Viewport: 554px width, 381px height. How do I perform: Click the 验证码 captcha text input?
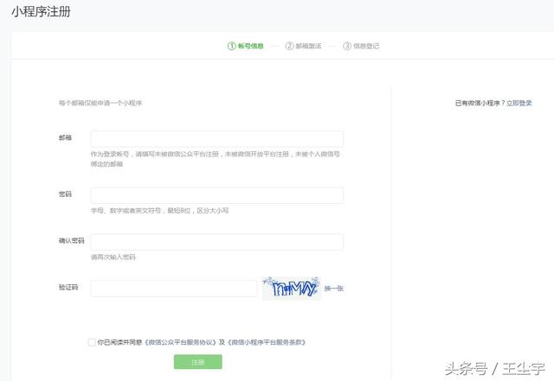173,288
